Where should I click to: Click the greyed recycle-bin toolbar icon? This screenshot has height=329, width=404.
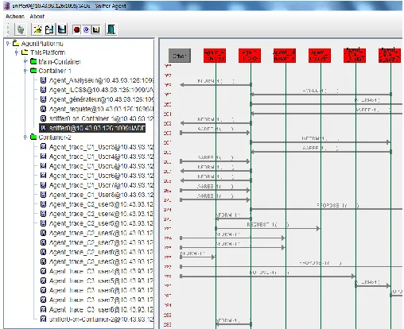click(21, 29)
